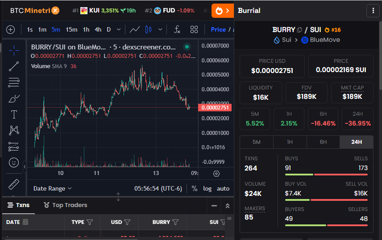Toggle auto scale on chart
Image resolution: width=382 pixels, height=240 pixels.
[x=223, y=188]
